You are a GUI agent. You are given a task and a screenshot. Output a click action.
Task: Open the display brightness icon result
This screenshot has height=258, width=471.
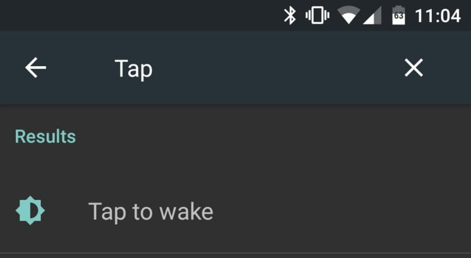[x=30, y=211]
